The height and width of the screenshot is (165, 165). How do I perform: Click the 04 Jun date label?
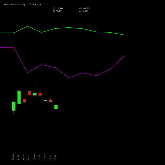23,157
